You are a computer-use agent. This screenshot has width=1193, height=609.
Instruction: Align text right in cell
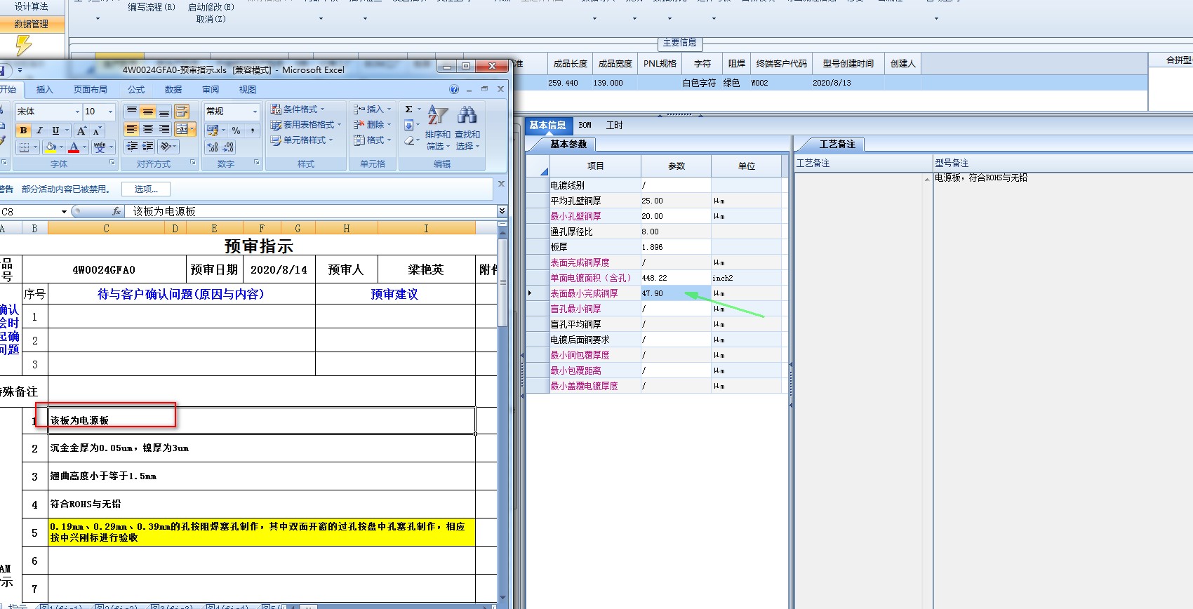tap(164, 129)
